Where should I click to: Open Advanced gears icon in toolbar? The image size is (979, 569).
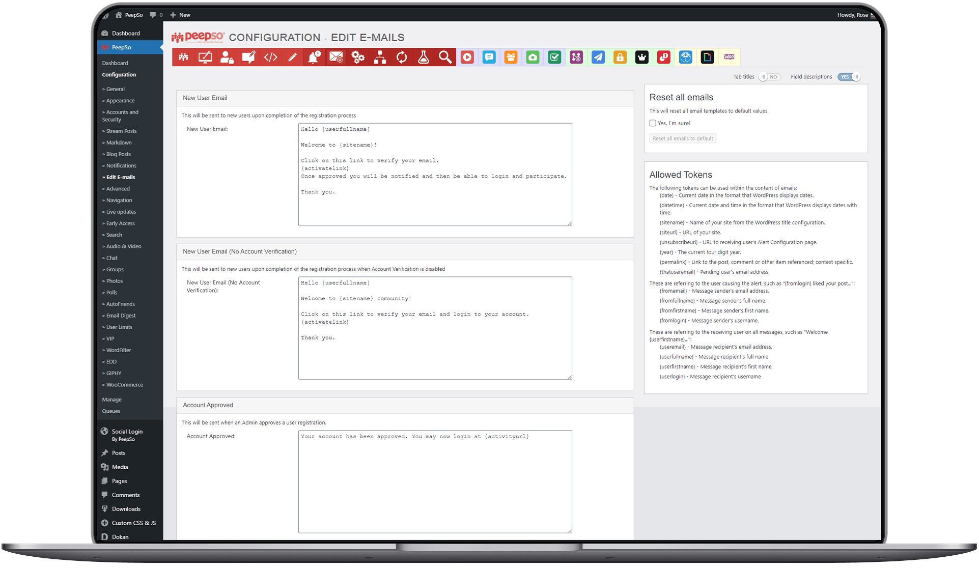coord(358,58)
